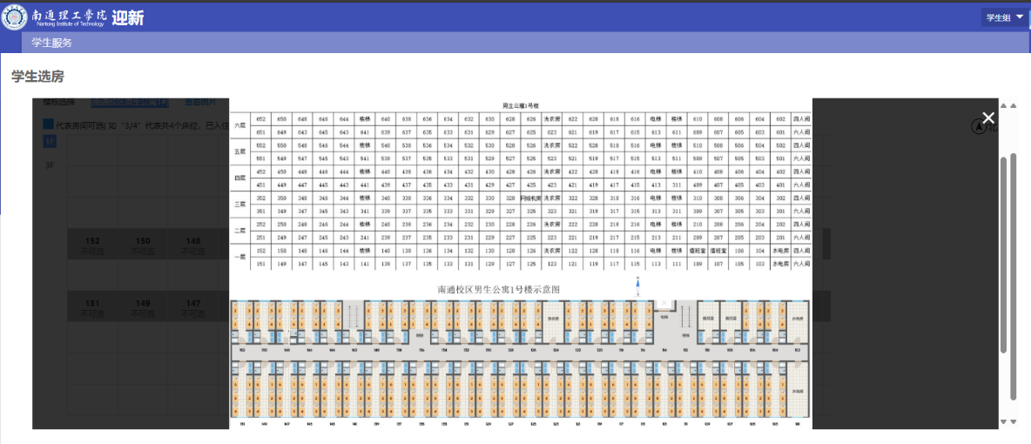Click the rightmost scrollbar up arrow

[x=1013, y=105]
